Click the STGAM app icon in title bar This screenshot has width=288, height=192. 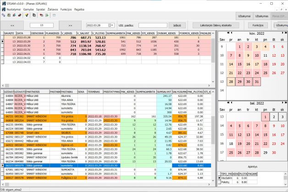point(4,3)
